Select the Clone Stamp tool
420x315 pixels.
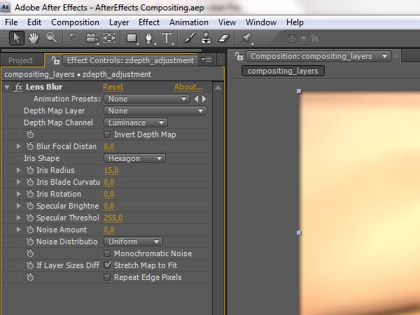click(x=206, y=38)
